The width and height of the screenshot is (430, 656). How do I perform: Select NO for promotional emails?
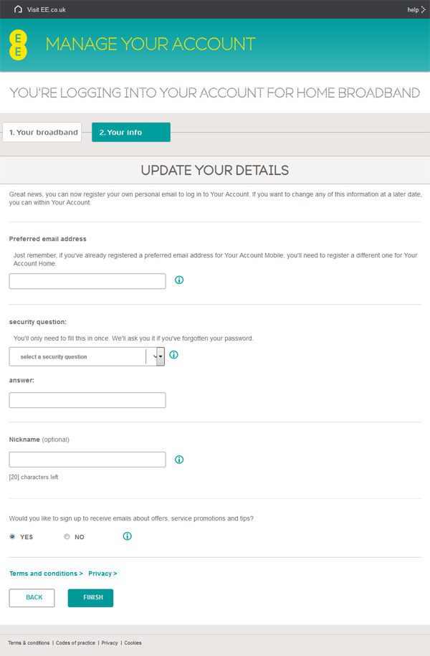tap(67, 536)
